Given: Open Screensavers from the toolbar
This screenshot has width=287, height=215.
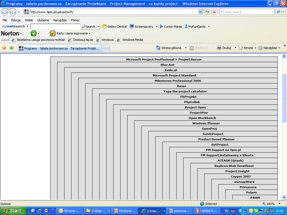Looking at the screenshot, I should 141,27.
